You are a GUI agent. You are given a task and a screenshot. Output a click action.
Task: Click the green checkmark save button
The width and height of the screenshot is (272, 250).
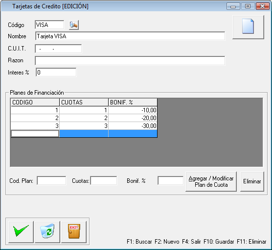point(21,232)
